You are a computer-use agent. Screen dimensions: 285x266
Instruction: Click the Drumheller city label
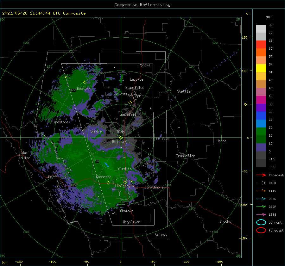point(186,156)
